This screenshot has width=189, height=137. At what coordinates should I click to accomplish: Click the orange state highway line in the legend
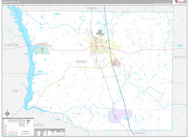tap(13, 131)
